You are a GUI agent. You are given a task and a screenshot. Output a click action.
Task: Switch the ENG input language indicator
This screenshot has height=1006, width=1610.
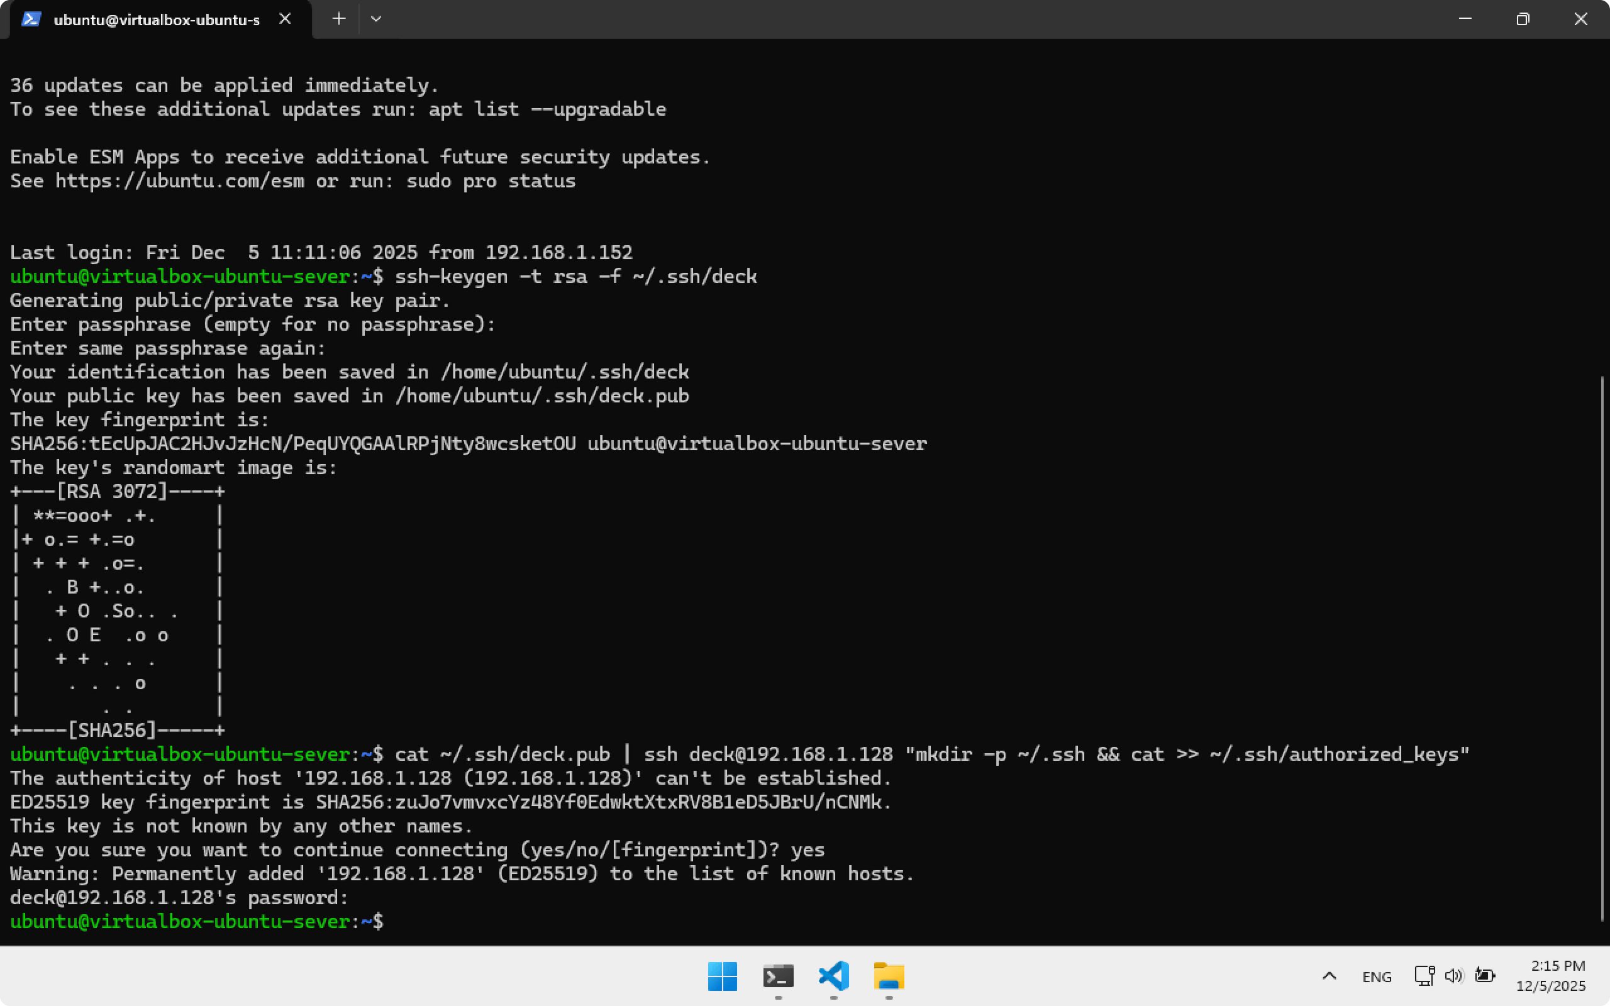pos(1377,976)
